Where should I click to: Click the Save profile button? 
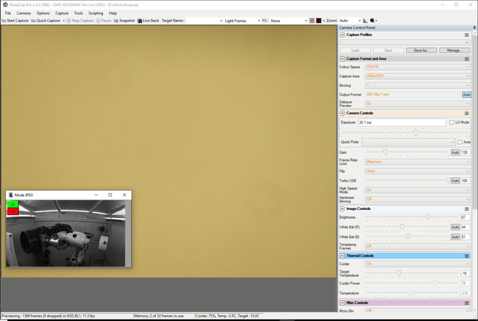click(388, 50)
